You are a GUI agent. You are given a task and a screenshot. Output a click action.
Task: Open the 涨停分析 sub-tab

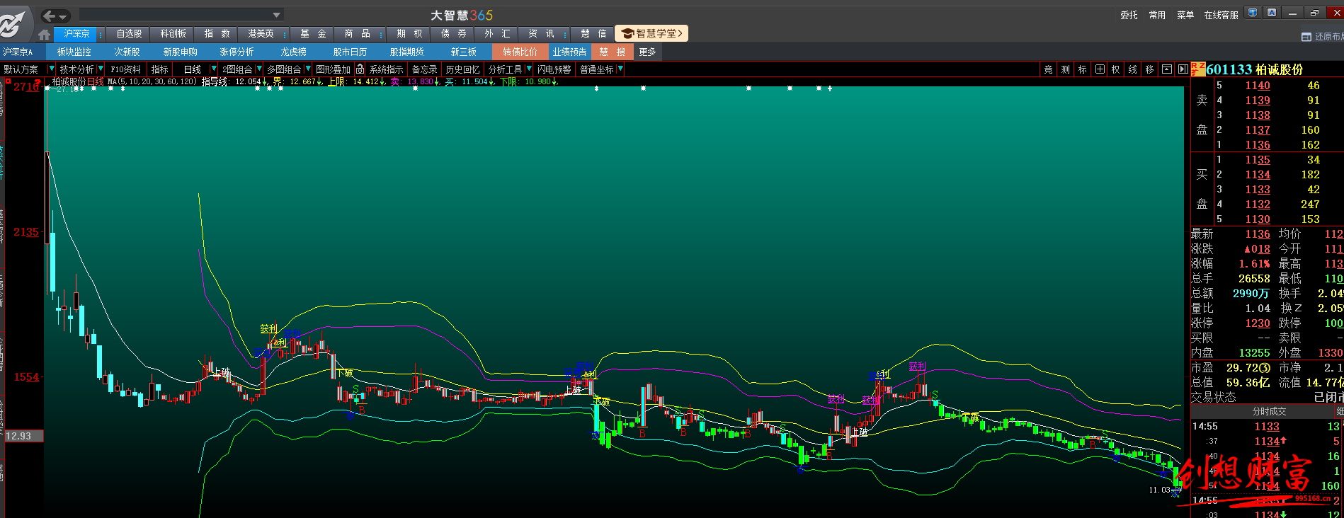point(237,52)
